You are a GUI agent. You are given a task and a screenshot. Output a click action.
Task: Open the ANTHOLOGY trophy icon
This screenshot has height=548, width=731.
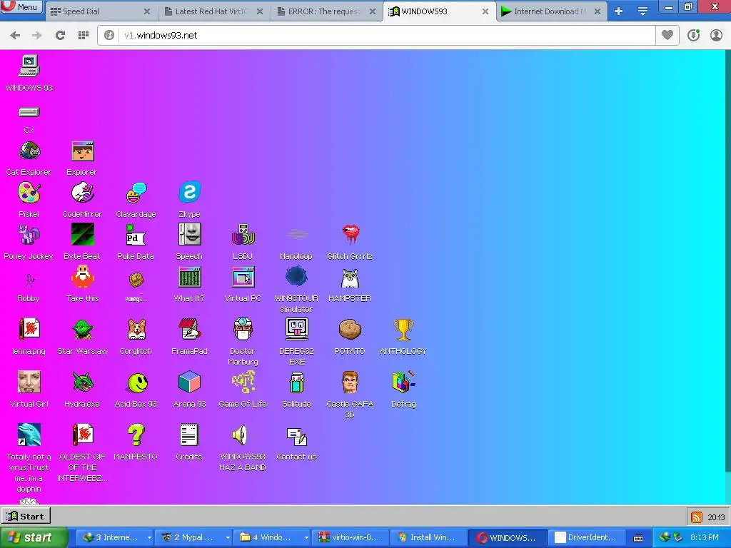403,329
